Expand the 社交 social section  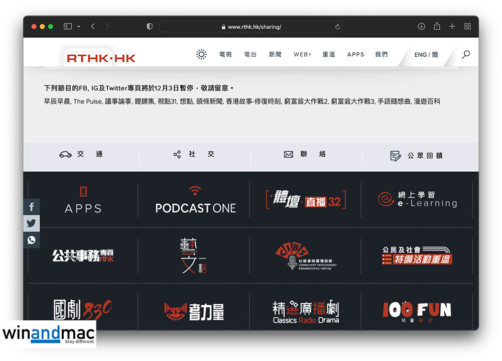coord(194,155)
